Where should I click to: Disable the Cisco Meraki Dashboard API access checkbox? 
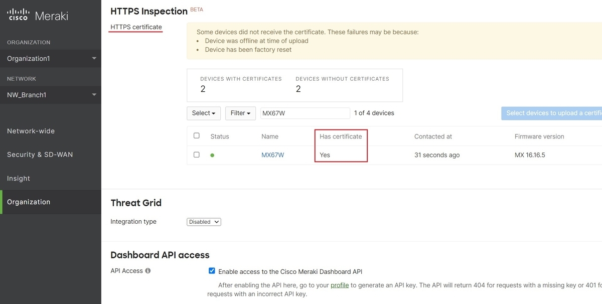(212, 271)
